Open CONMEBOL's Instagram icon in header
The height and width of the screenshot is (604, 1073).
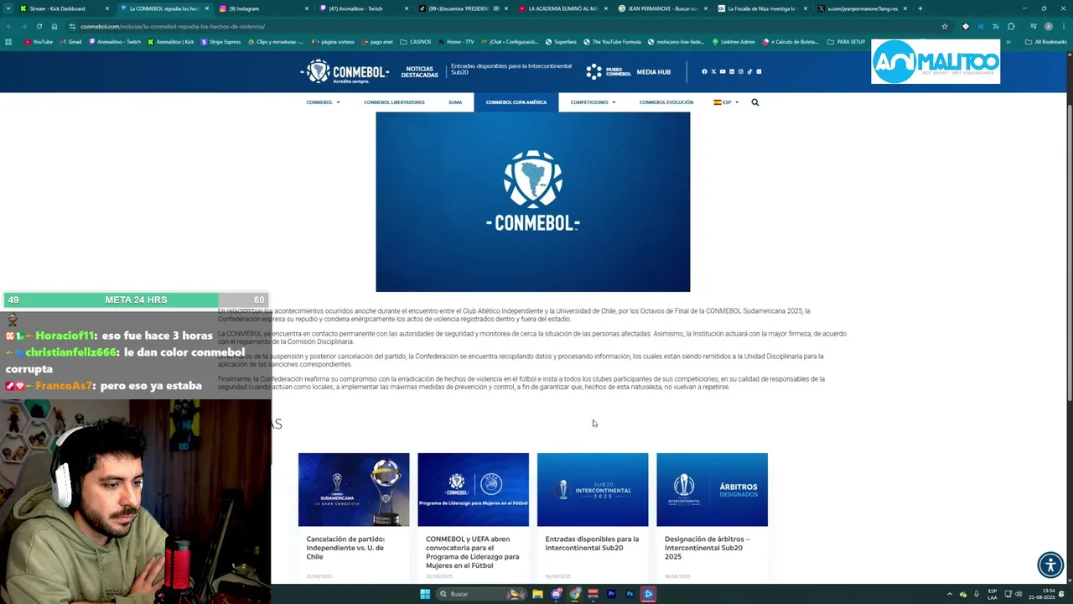pos(740,71)
